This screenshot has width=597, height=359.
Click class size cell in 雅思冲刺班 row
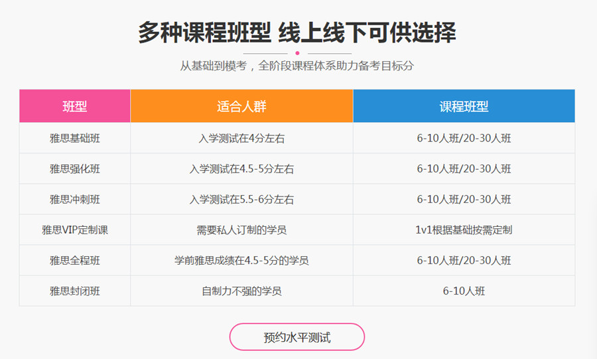[x=464, y=199]
